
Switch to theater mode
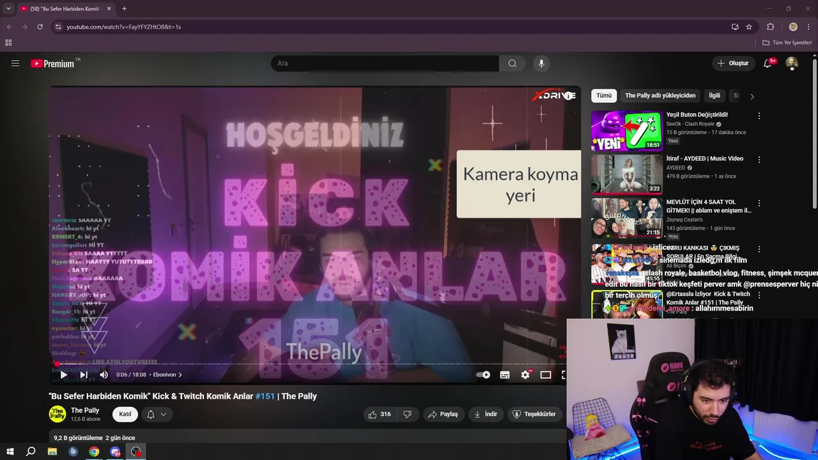click(546, 375)
